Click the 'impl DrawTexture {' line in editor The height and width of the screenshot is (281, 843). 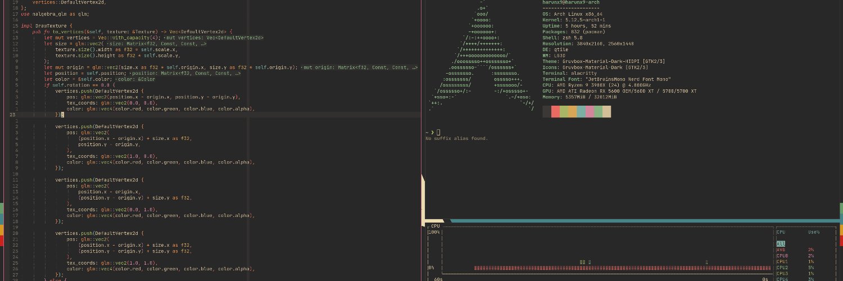click(47, 26)
